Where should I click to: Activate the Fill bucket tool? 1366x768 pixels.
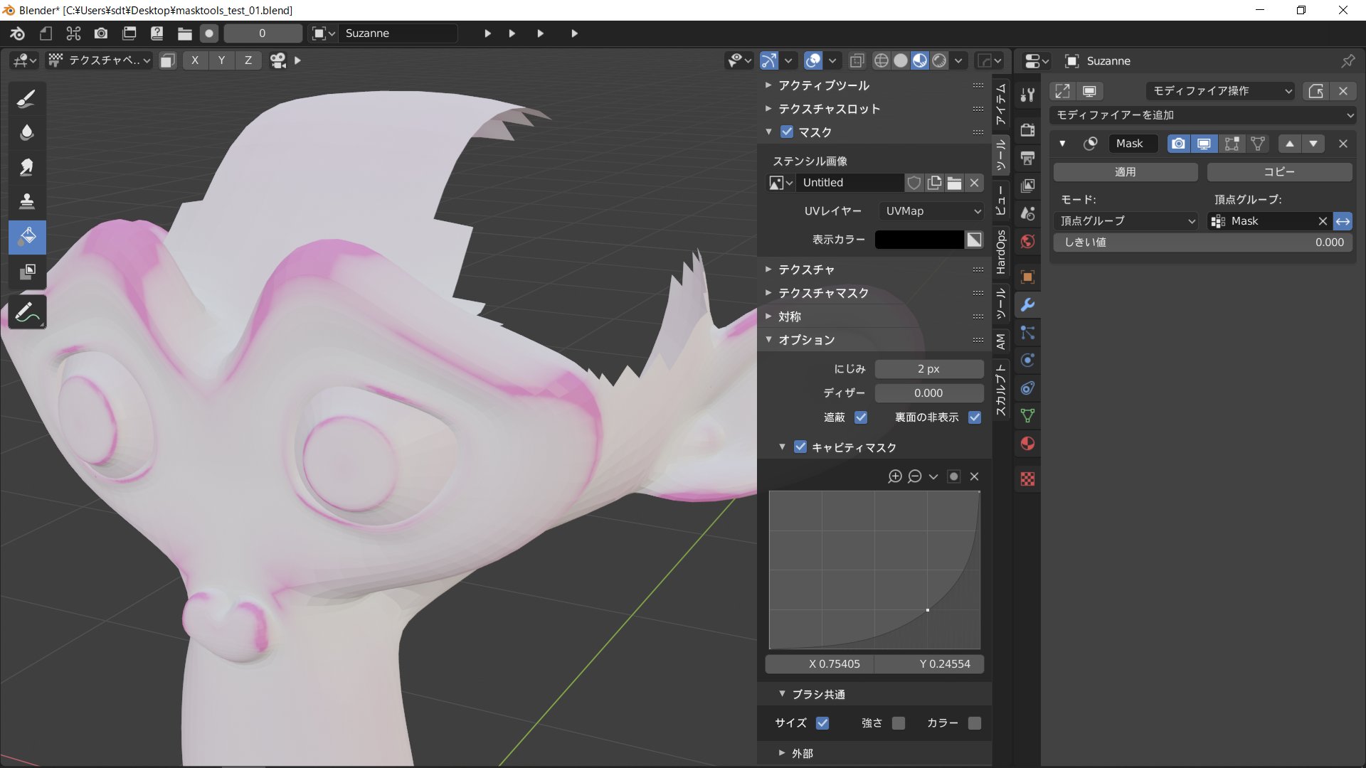pos(27,236)
